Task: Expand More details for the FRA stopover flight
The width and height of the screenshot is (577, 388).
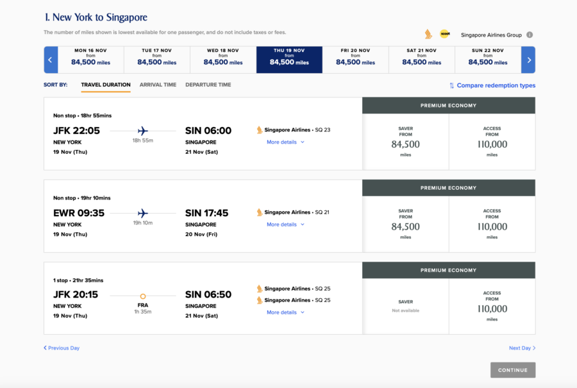Action: 283,312
